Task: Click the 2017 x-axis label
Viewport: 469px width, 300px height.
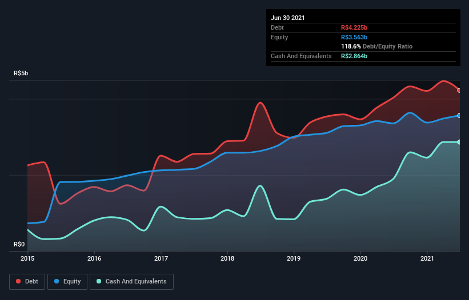Action: pyautogui.click(x=161, y=258)
